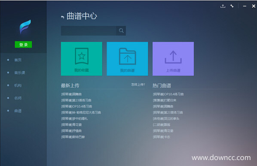
Task: Open [钢琴谱]梦中的婚礼
Action: pyautogui.click(x=74, y=118)
